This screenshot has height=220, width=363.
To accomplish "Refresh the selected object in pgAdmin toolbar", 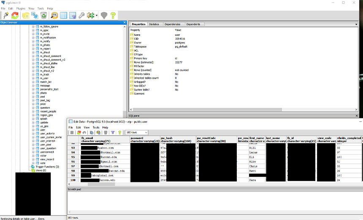I will pyautogui.click(x=15, y=16).
